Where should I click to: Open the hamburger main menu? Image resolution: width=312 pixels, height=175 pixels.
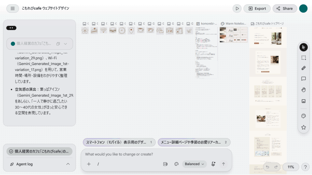(12, 8)
